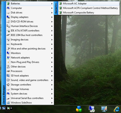
Task: Click the Sound, video and game controllers icon
Action: pos(8,80)
